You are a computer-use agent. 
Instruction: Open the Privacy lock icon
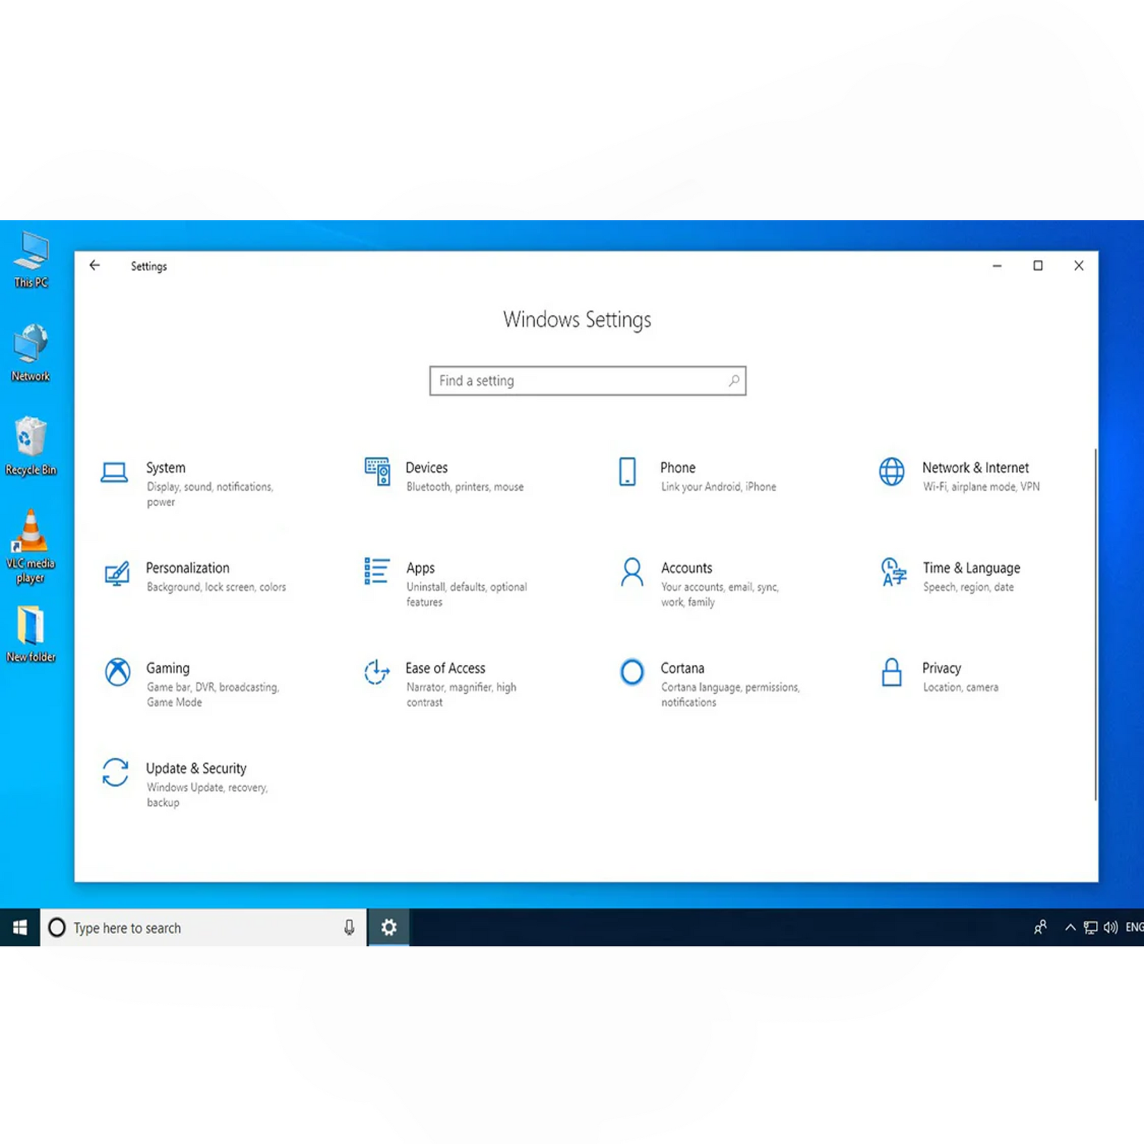coord(891,672)
